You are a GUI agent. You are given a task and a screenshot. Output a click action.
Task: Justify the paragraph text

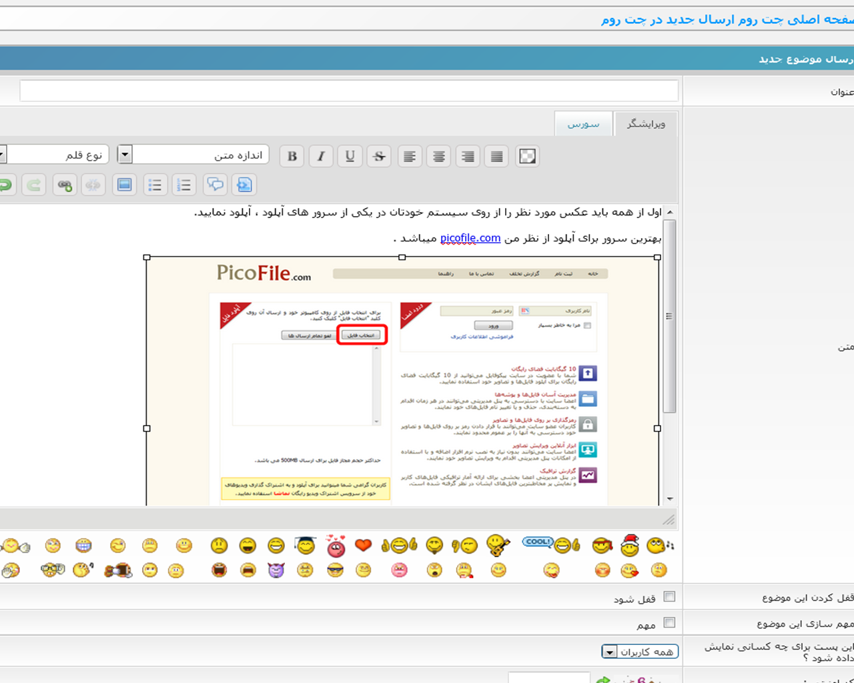pyautogui.click(x=496, y=156)
